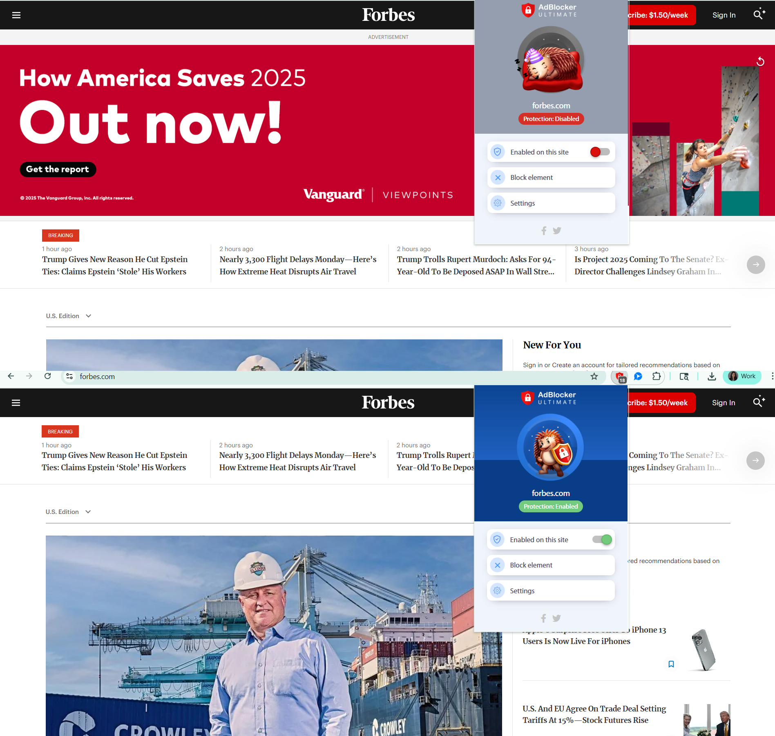Image resolution: width=775 pixels, height=736 pixels.
Task: Click the browser forward arrow
Action: [x=29, y=376]
